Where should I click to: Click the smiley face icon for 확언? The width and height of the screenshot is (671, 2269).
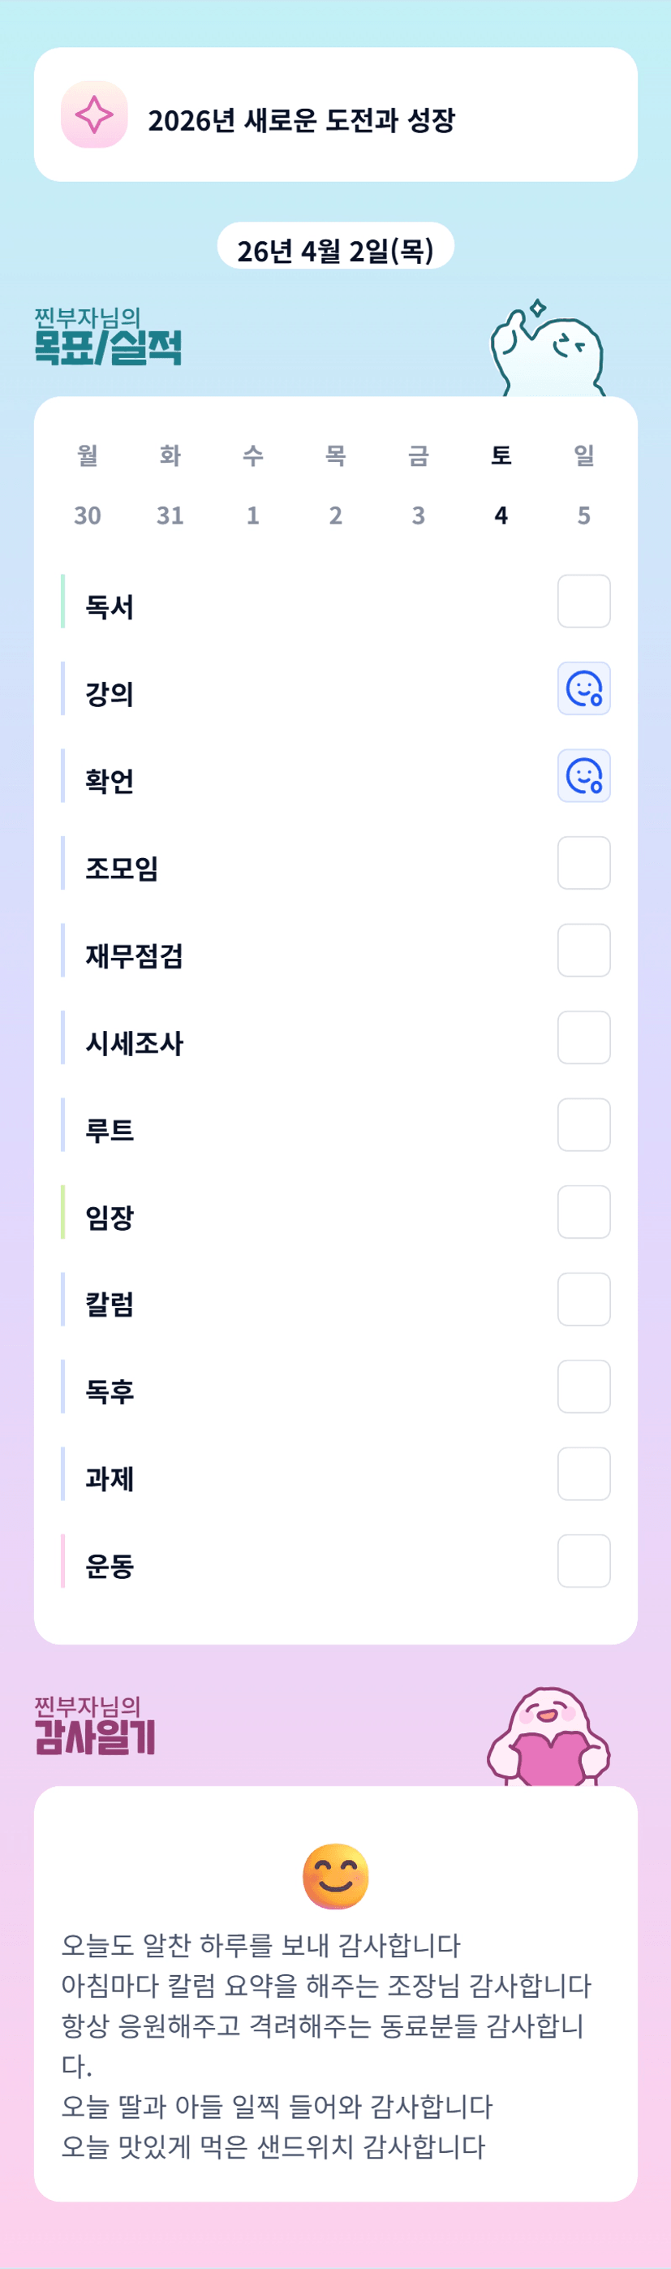[584, 776]
